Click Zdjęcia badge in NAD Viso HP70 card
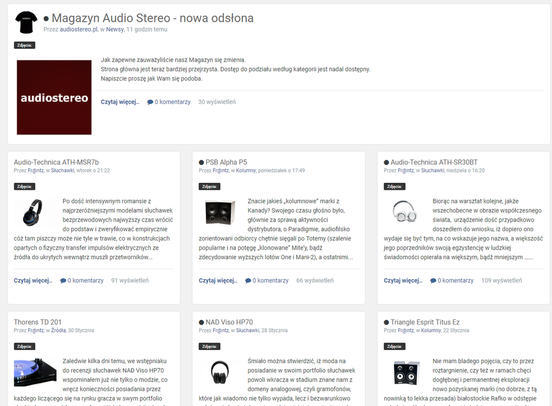The width and height of the screenshot is (552, 406). coord(210,347)
